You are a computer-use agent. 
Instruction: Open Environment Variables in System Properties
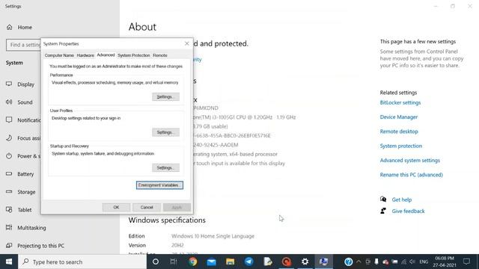click(159, 185)
